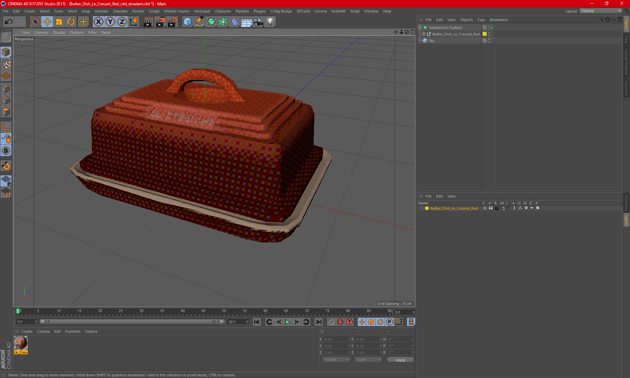Expand the Butter_Dish_Le_Creuset_Red object
This screenshot has height=378, width=630.
coord(423,34)
